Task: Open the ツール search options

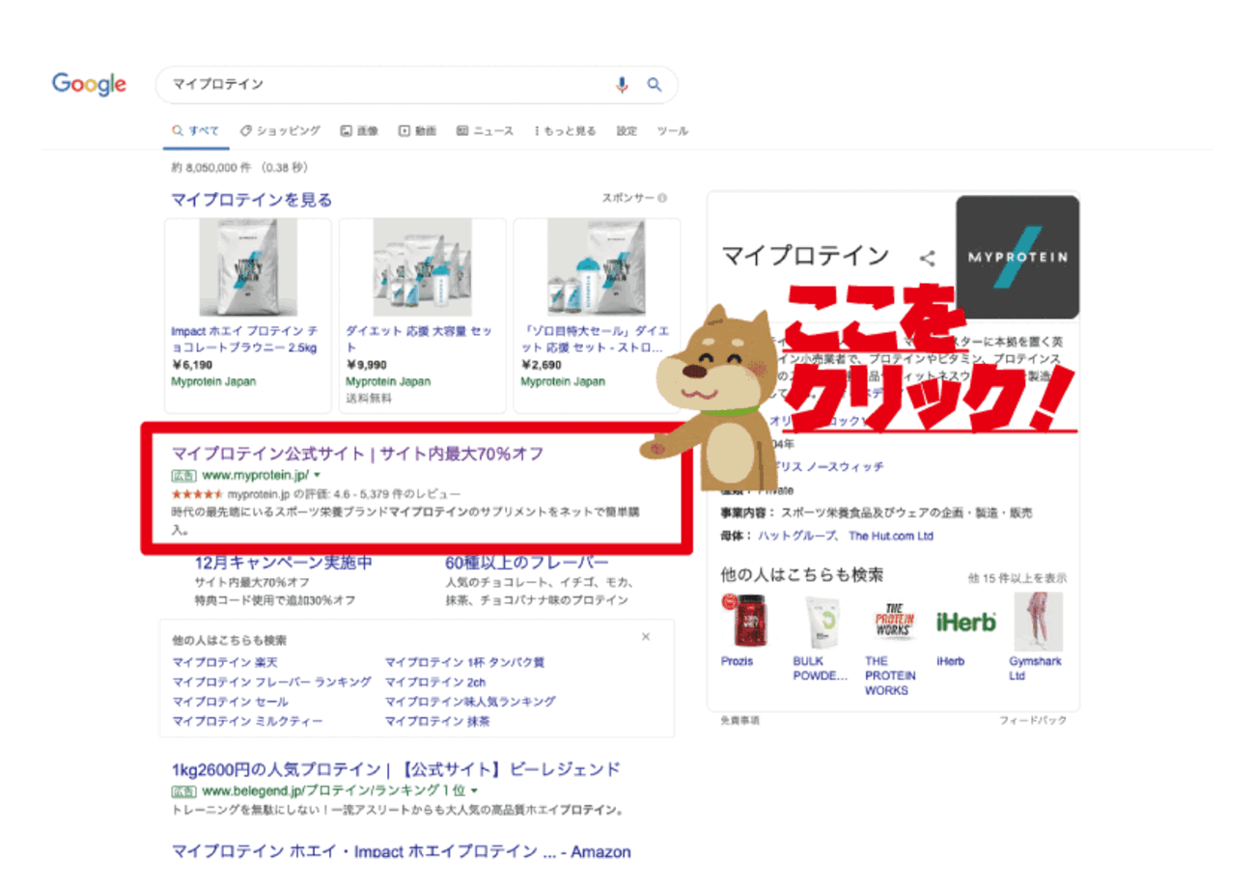Action: coord(672,131)
